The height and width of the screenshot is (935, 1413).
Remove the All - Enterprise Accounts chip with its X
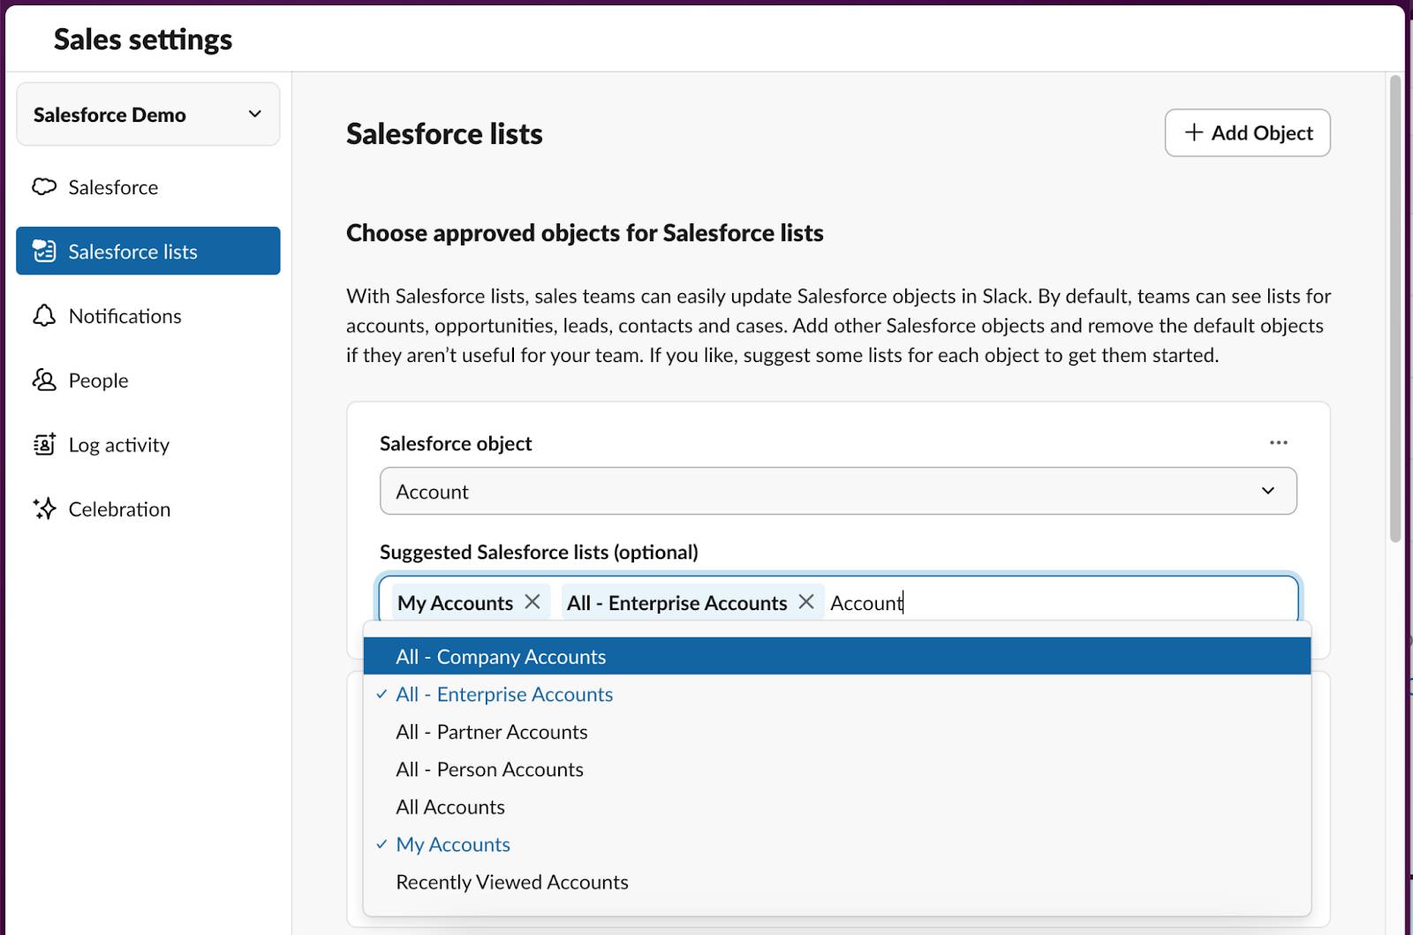click(806, 602)
